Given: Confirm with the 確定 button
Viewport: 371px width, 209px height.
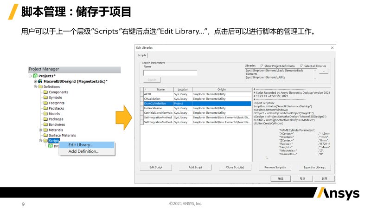Looking at the screenshot, I should pos(281,178).
